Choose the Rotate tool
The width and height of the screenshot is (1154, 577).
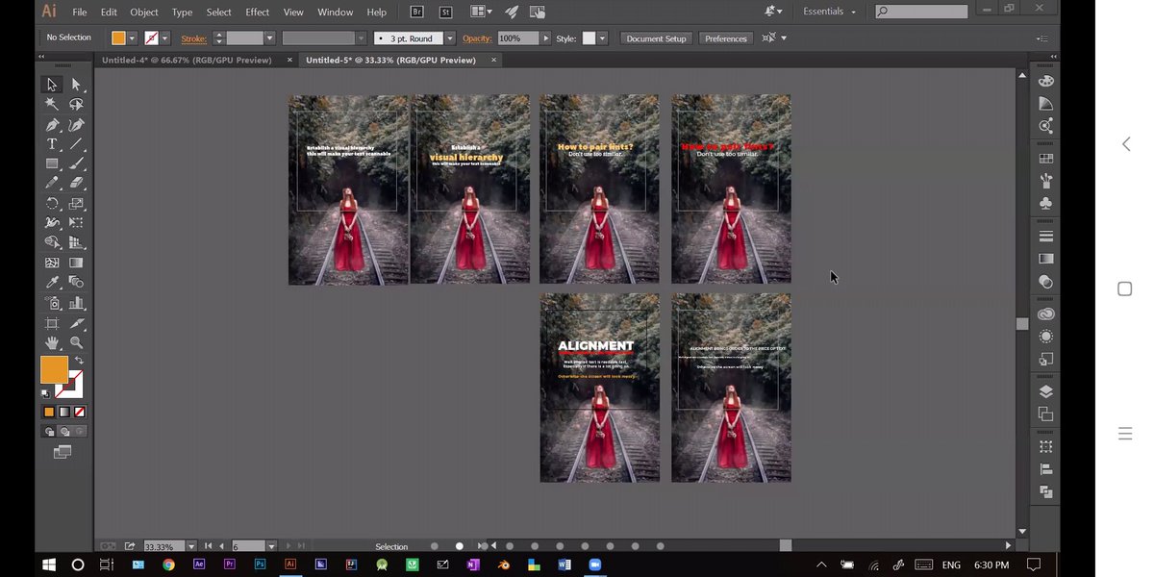point(53,203)
